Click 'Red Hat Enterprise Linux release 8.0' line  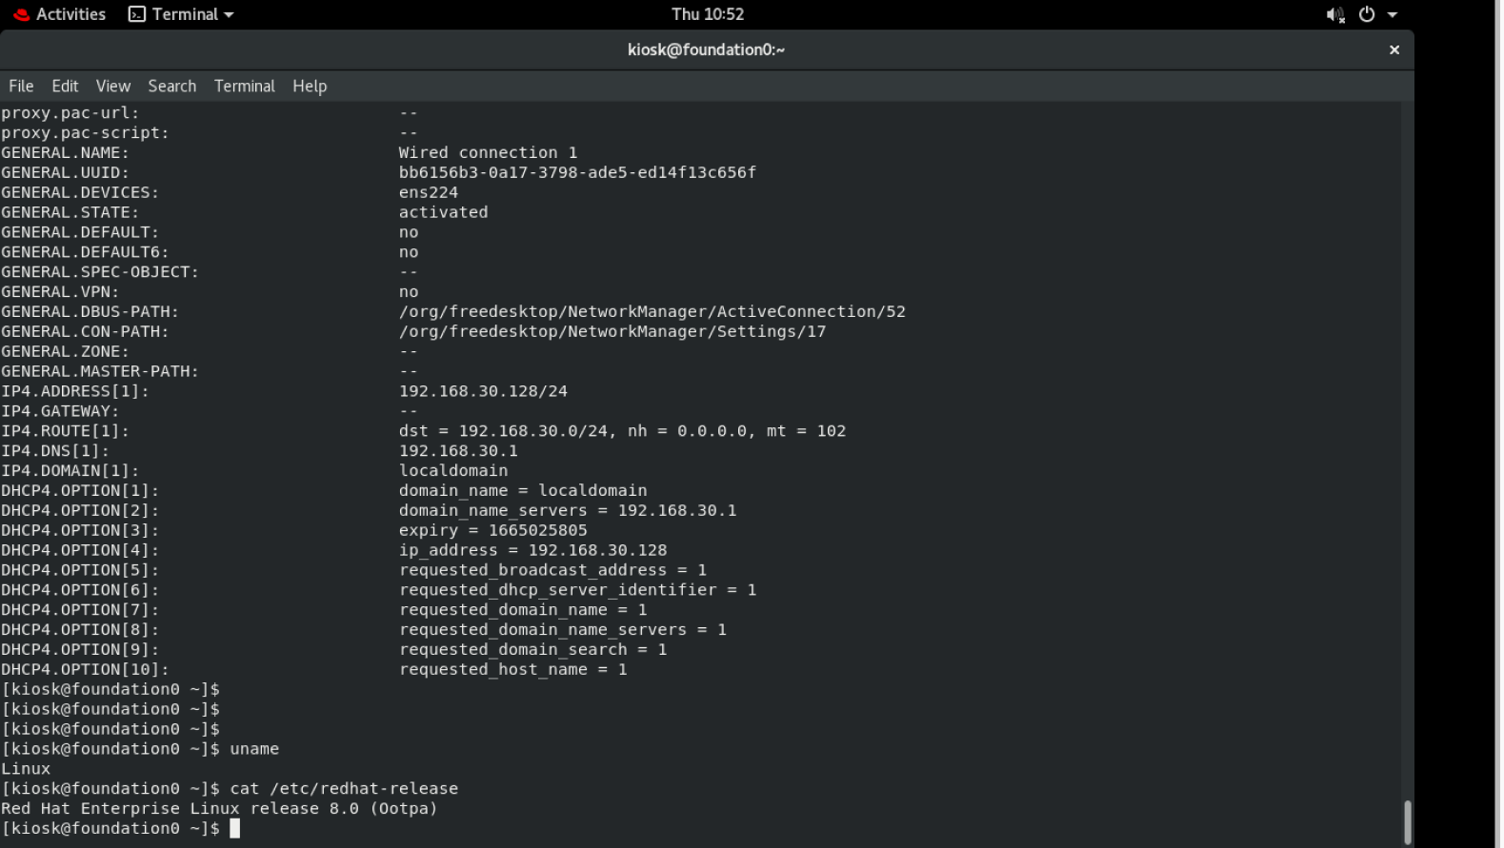click(219, 809)
